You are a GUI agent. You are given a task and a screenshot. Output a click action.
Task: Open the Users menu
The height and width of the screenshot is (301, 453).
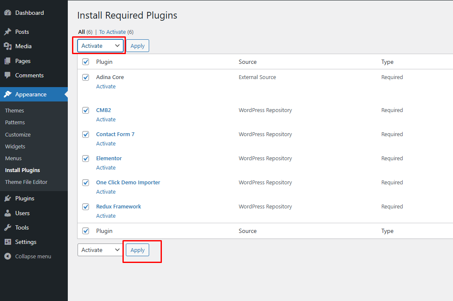pos(22,213)
